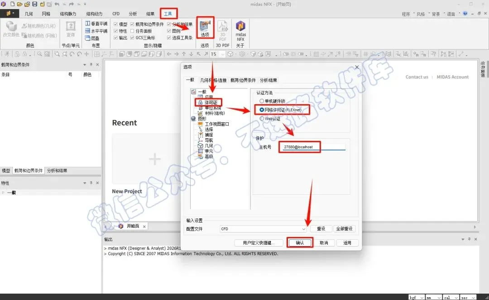The image size is (489, 300).
Task: Pin the 载荷和边界条件 panel
Action: click(91, 65)
